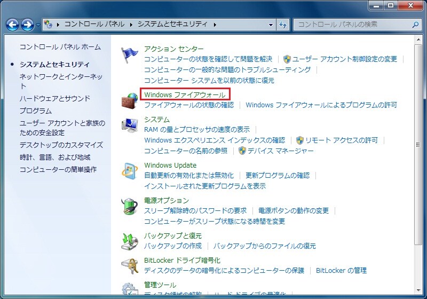Open デスクトップのカスタマイズ sidebar category
The height and width of the screenshot is (299, 427).
tap(61, 145)
